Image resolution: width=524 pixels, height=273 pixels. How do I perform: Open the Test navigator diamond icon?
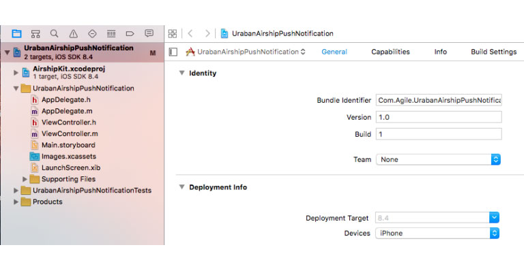[x=92, y=33]
